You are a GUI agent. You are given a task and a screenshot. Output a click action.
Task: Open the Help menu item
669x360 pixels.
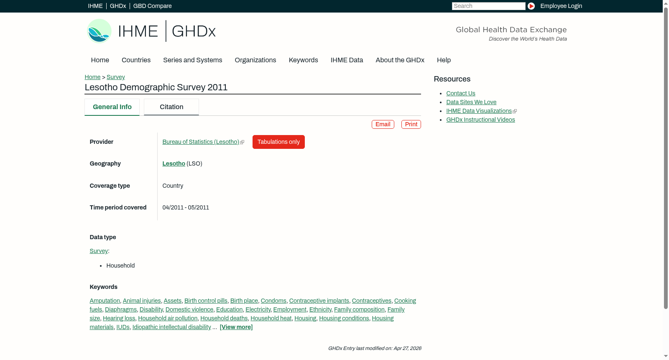point(444,60)
